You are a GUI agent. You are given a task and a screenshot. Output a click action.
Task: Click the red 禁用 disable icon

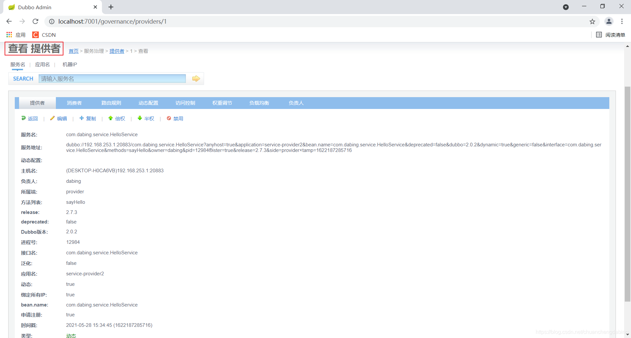pos(169,118)
